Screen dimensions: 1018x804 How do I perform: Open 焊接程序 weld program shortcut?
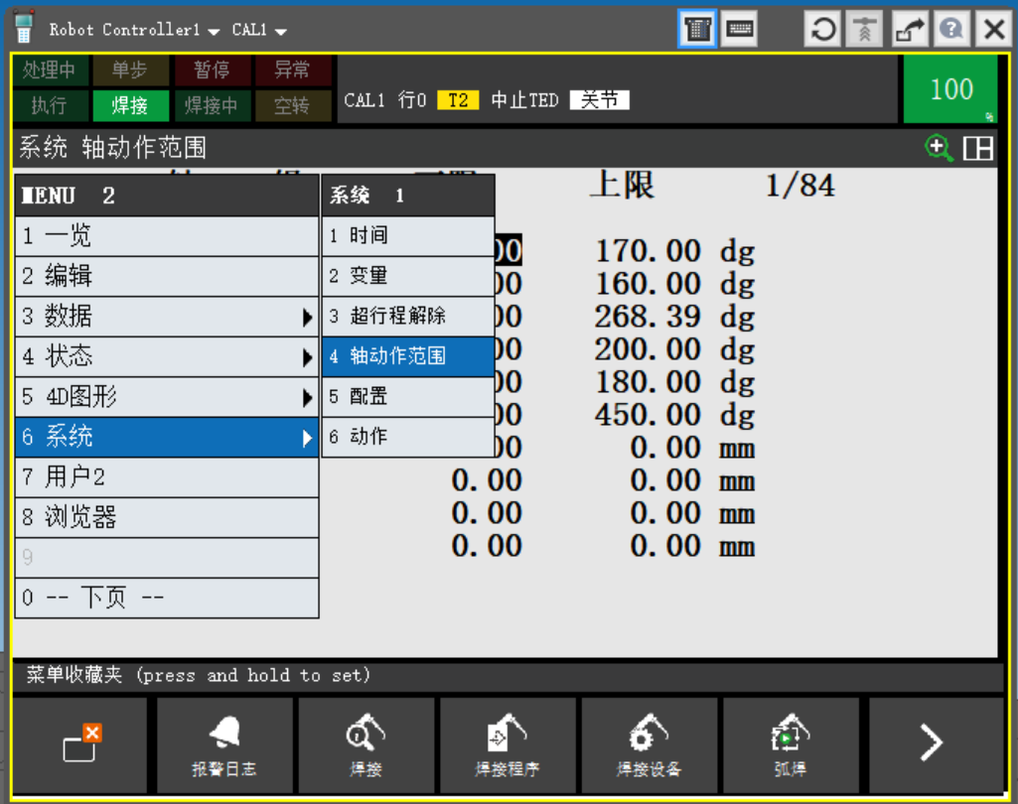point(508,745)
